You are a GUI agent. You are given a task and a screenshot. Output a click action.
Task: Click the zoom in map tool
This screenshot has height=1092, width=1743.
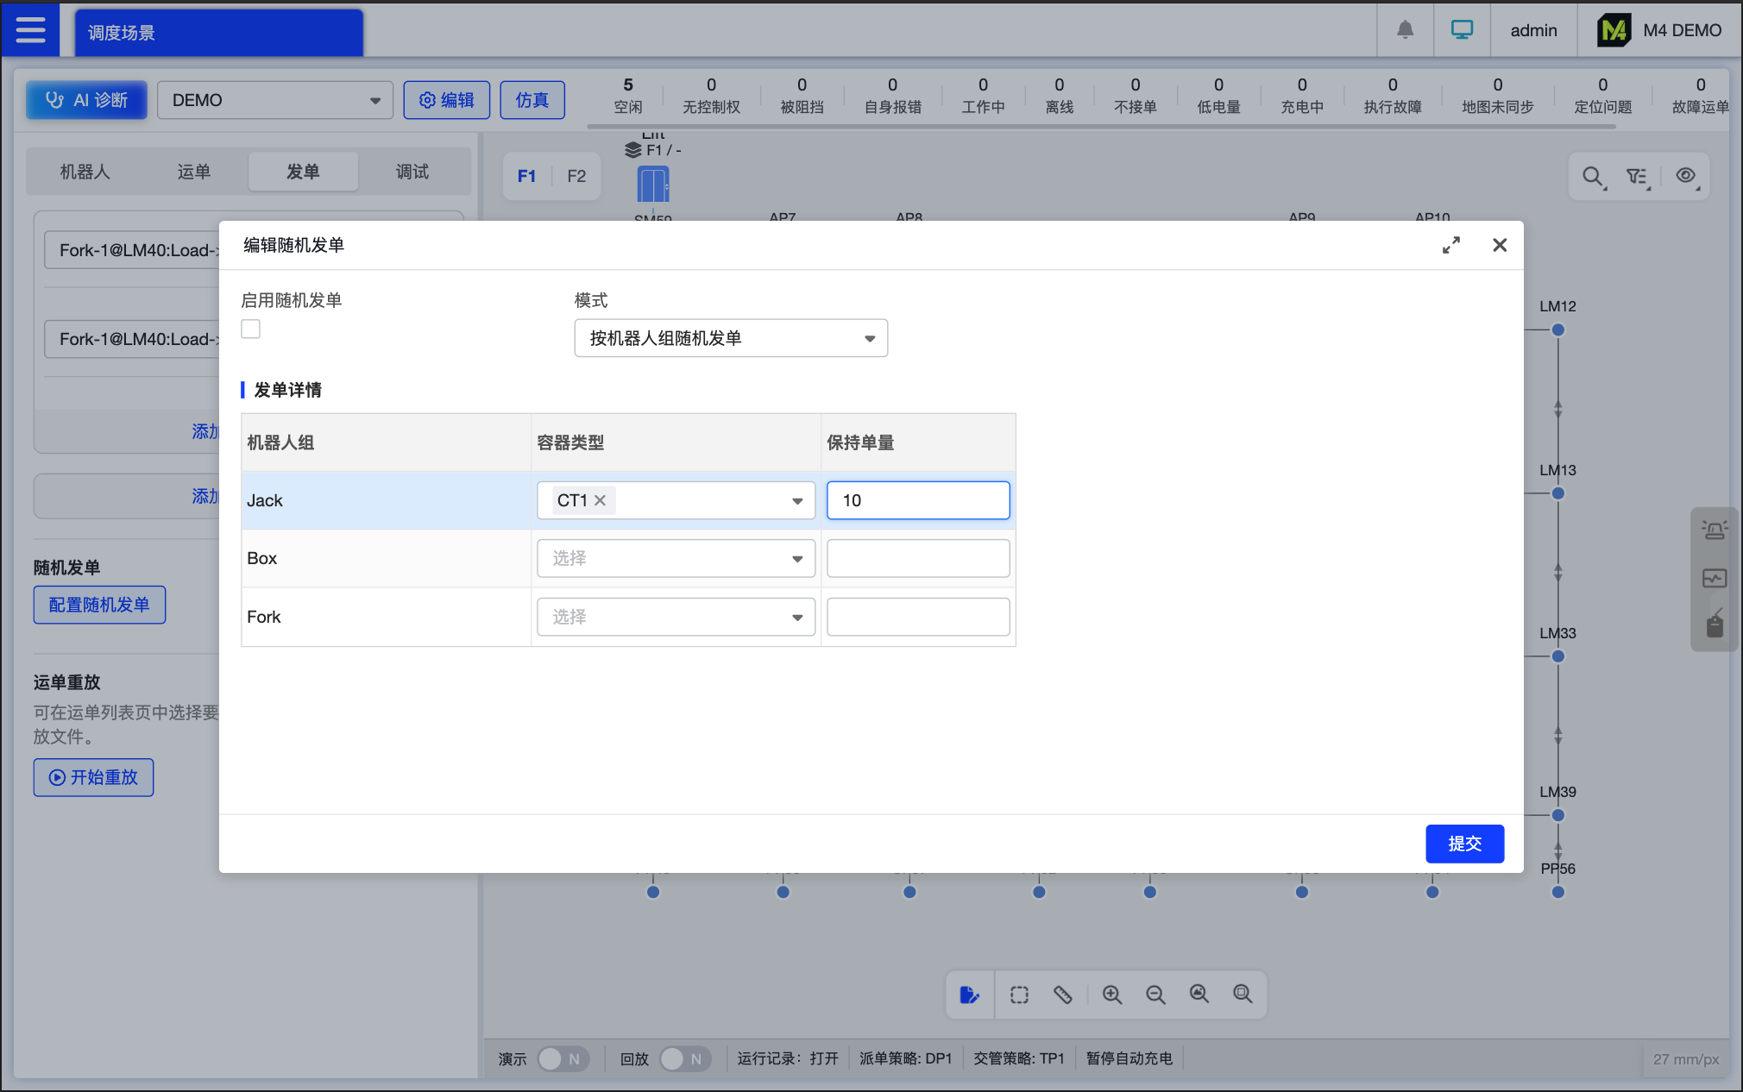click(1112, 995)
